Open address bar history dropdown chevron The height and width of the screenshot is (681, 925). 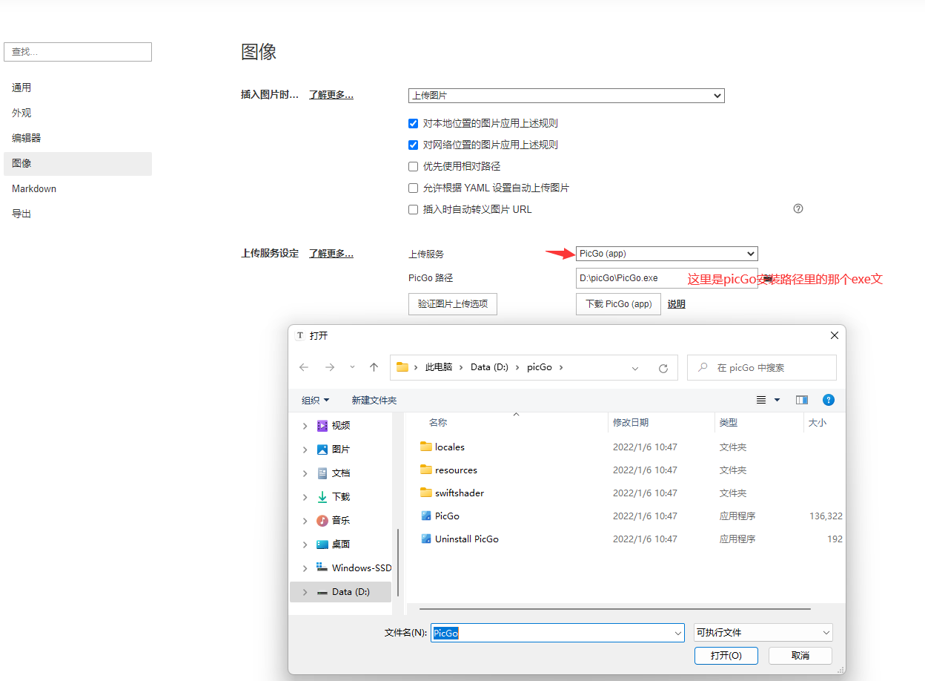635,368
